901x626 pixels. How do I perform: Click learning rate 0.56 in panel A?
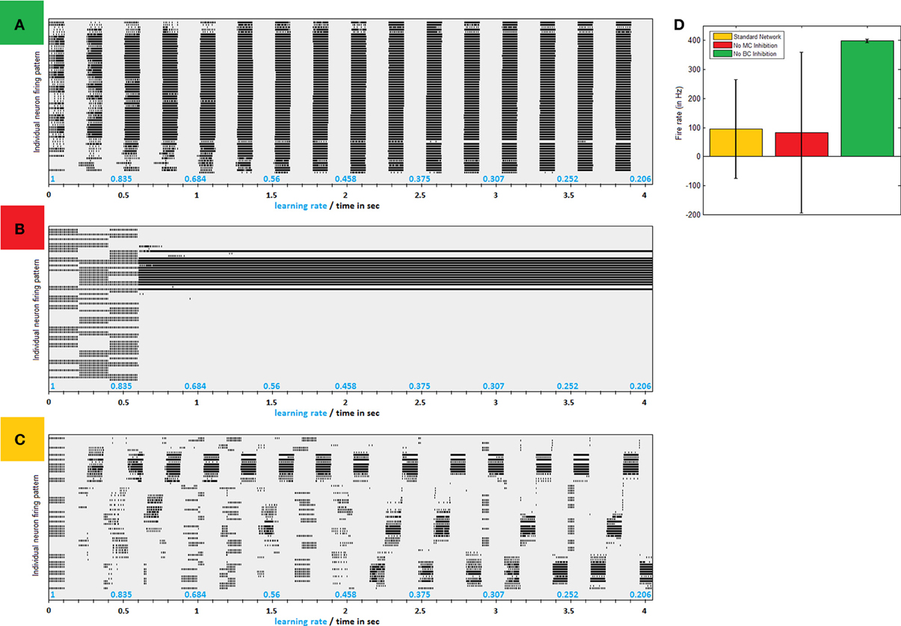pyautogui.click(x=271, y=179)
